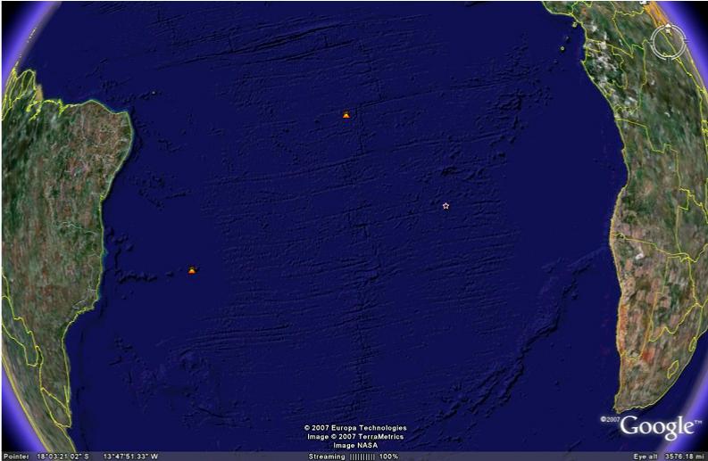This screenshot has width=708, height=461.
Task: Open the pink star placemark in the ocean
Action: (x=446, y=206)
